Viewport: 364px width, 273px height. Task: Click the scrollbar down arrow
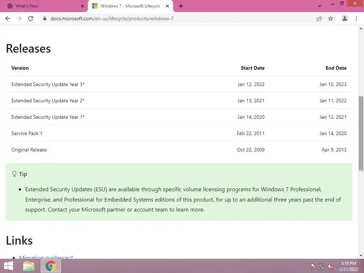(x=361, y=256)
